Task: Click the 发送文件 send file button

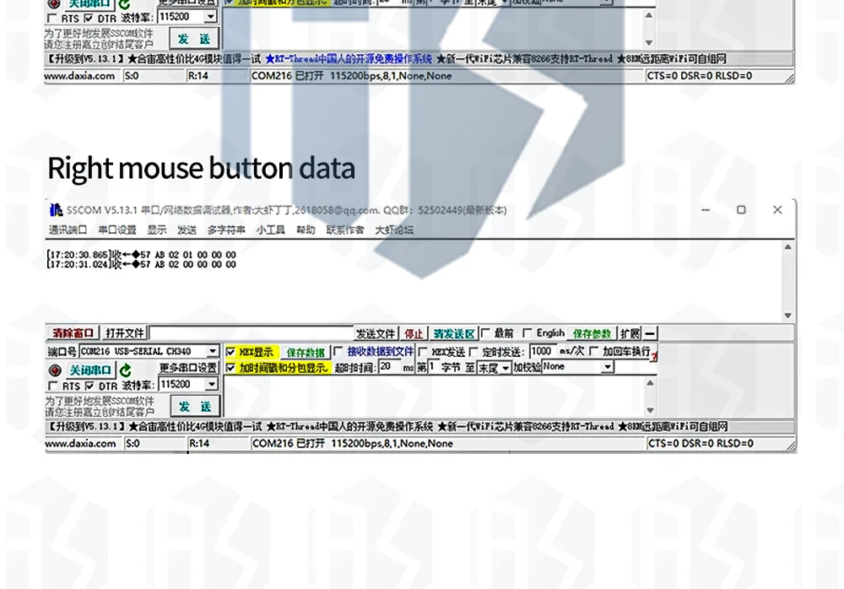Action: (x=376, y=334)
